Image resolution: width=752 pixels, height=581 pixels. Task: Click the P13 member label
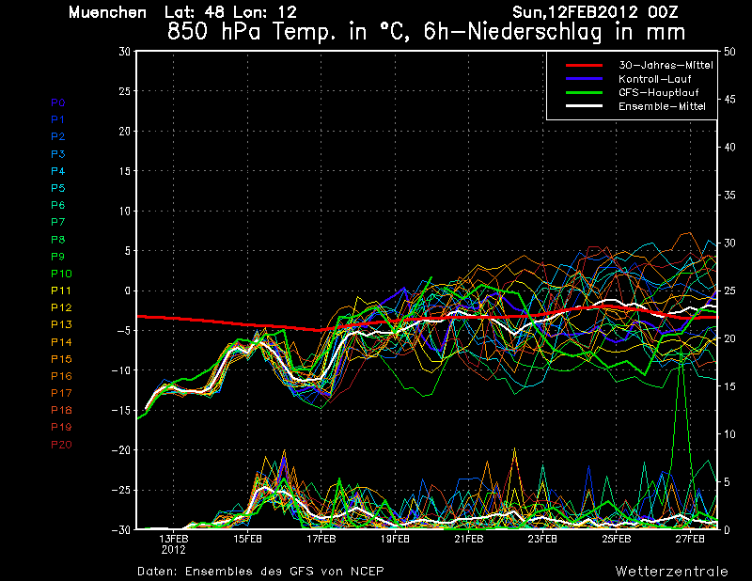(61, 324)
